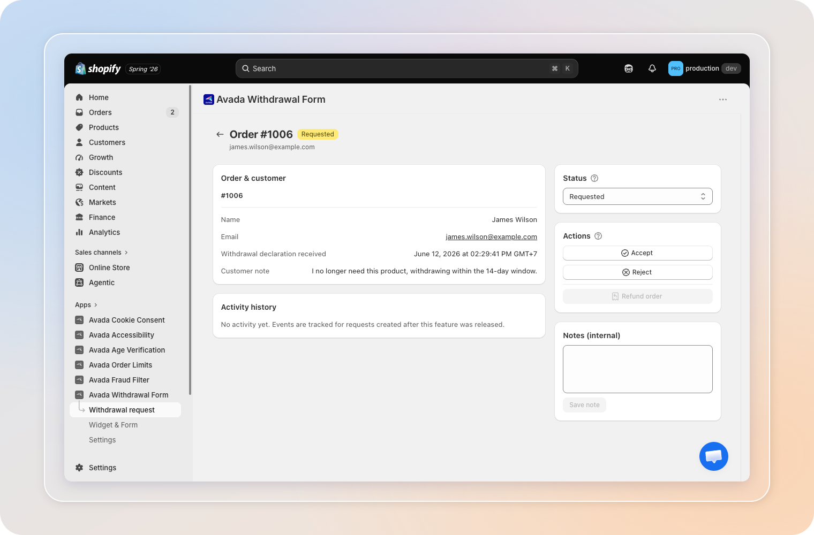Click the Avada Fraud Filter app icon
The width and height of the screenshot is (814, 535).
click(x=79, y=380)
